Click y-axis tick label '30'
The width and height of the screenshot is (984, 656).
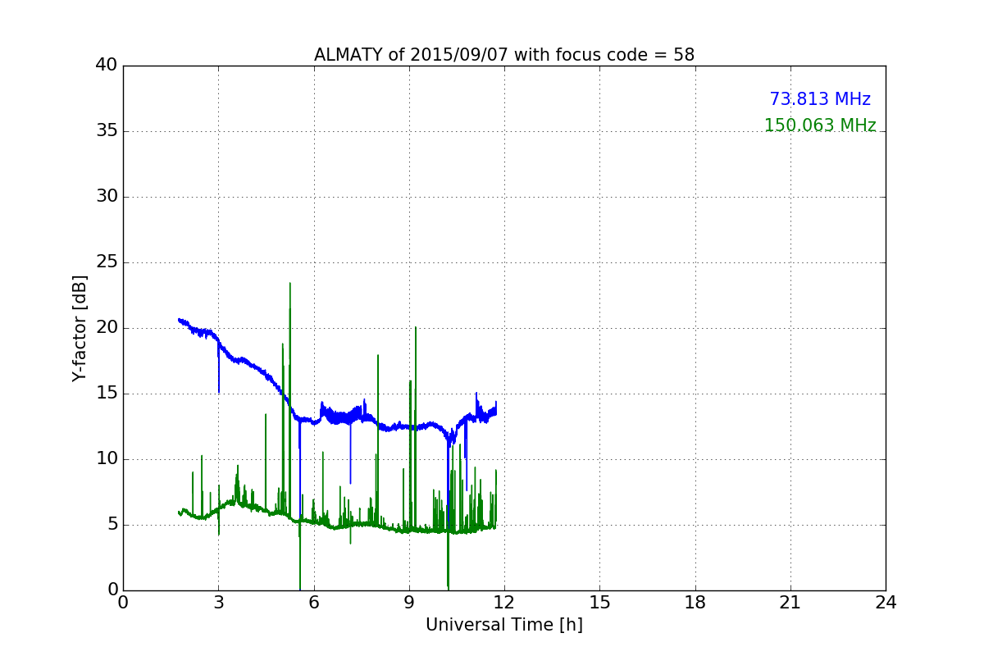click(x=107, y=197)
